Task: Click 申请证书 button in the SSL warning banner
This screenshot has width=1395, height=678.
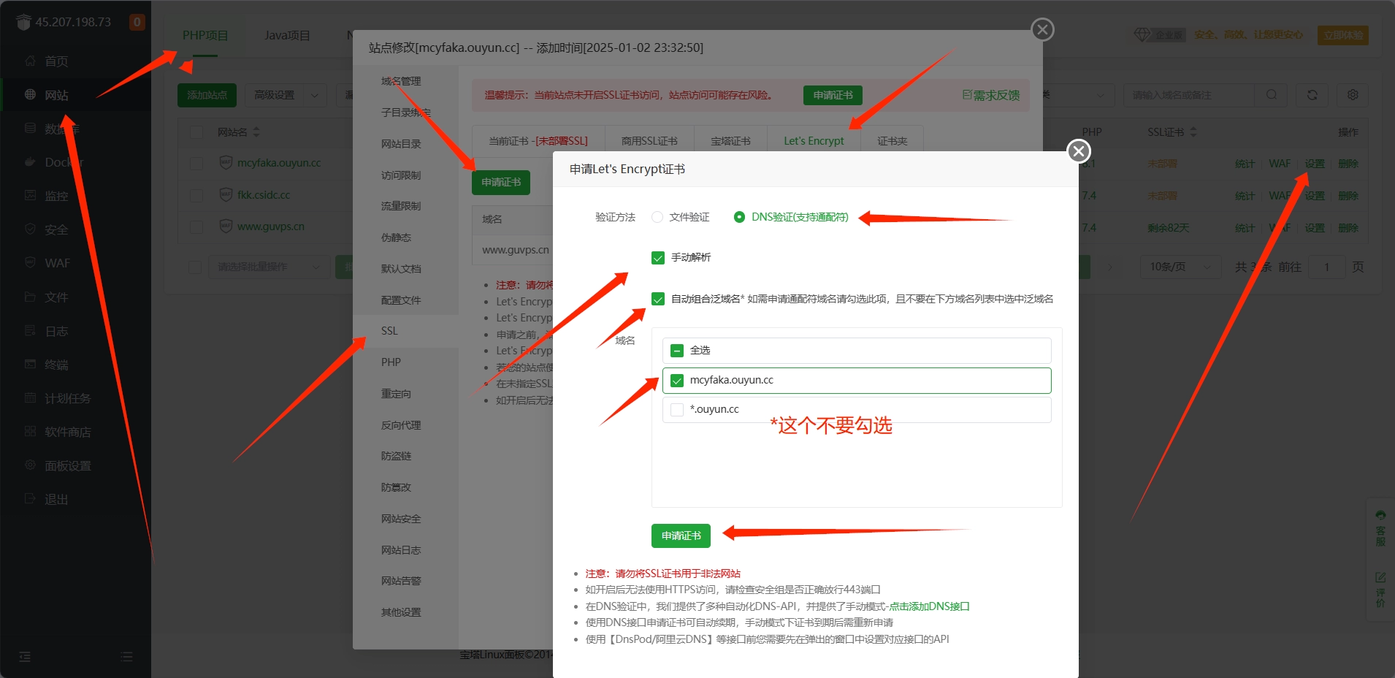Action: (833, 95)
